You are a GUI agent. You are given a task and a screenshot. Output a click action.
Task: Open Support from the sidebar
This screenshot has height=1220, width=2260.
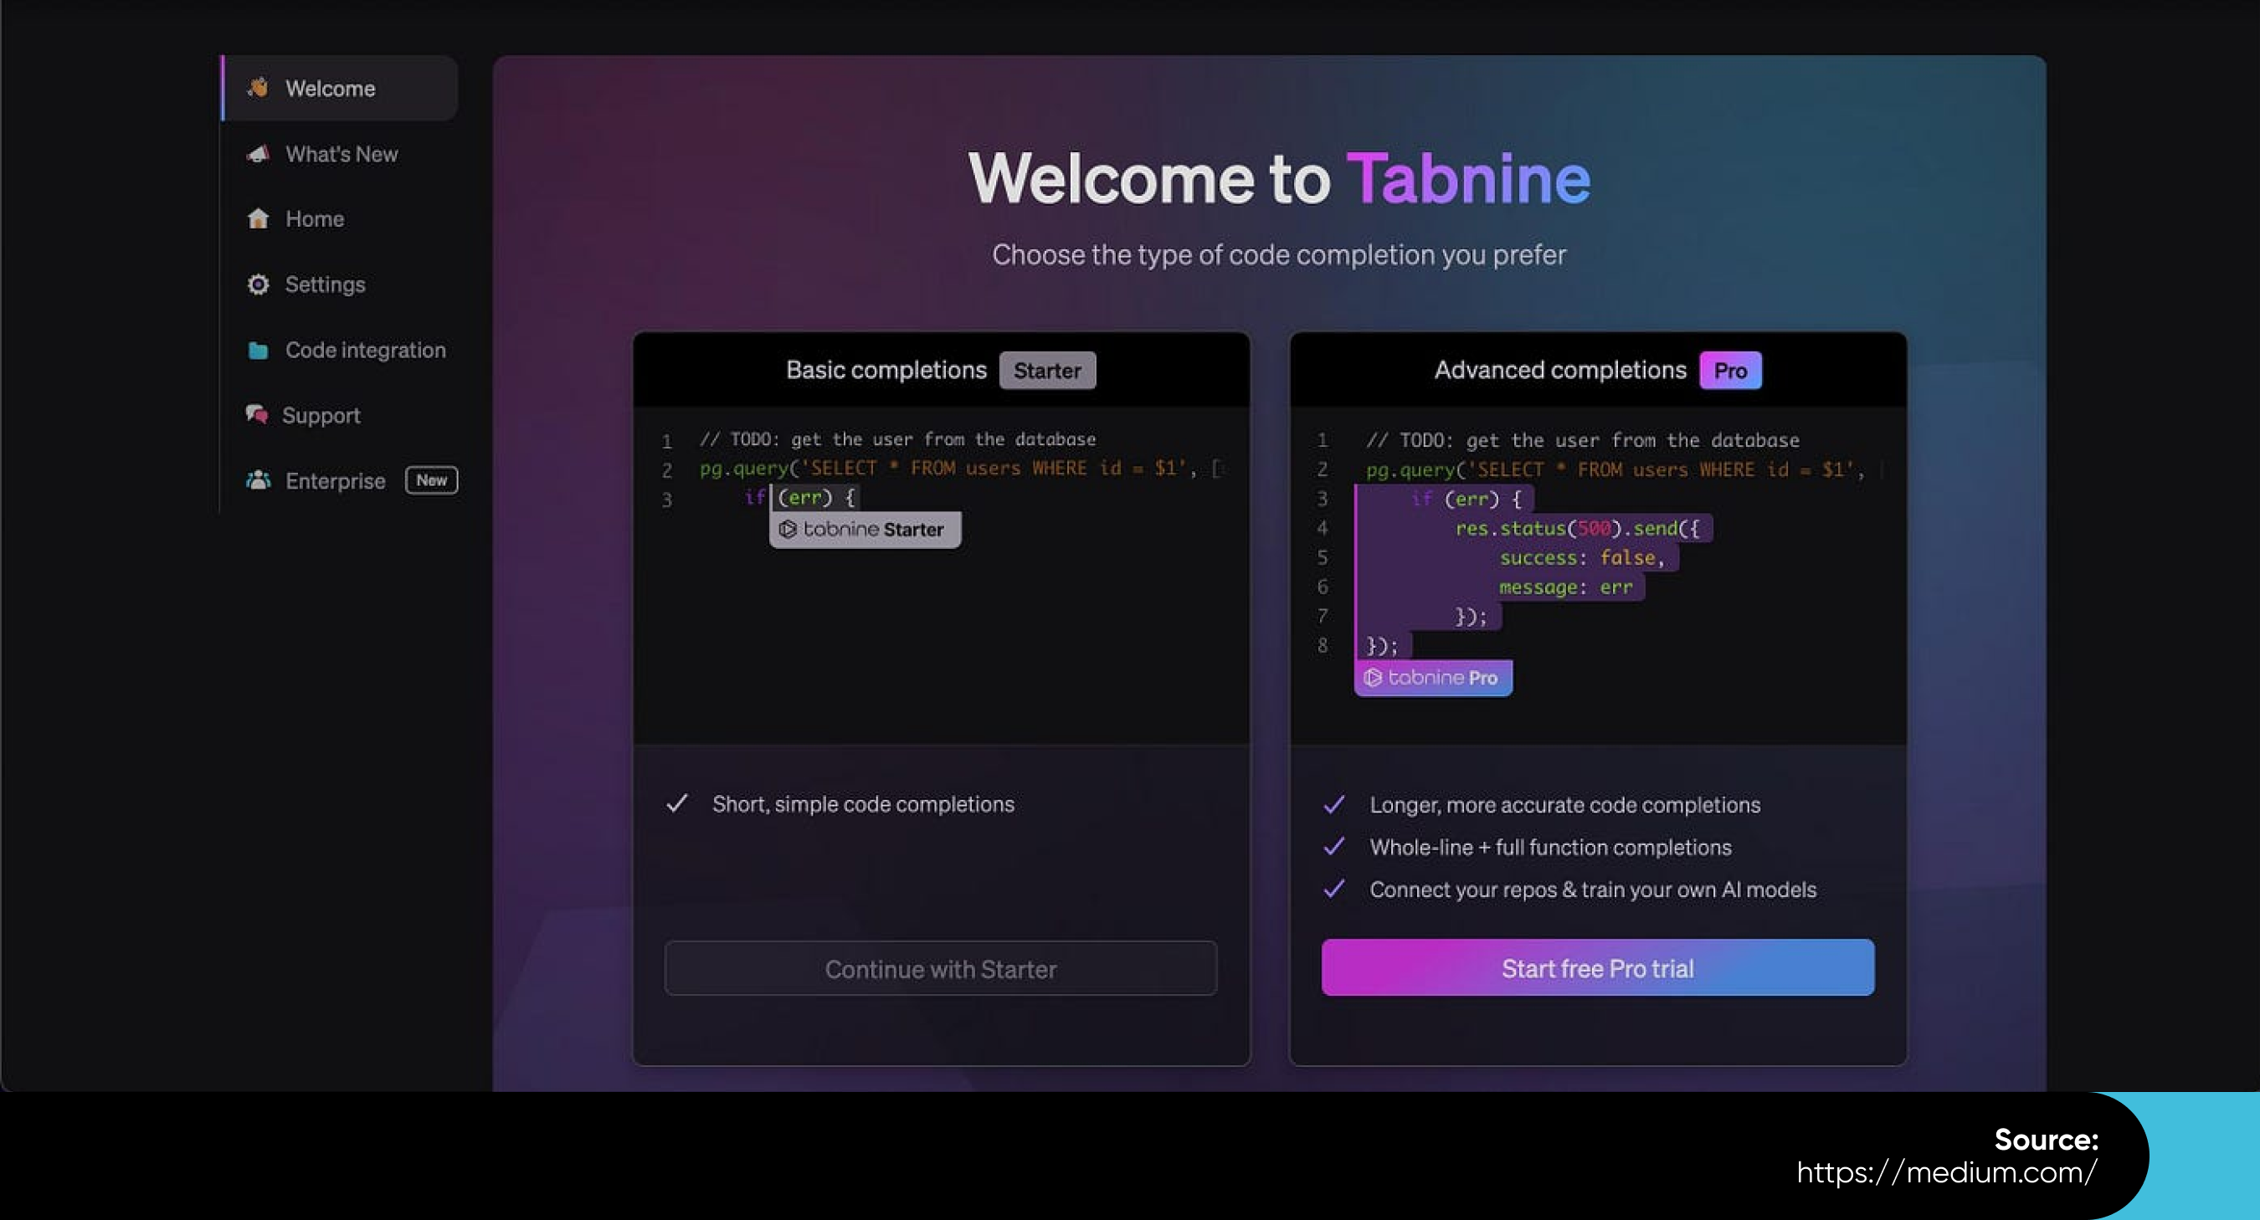[340, 415]
